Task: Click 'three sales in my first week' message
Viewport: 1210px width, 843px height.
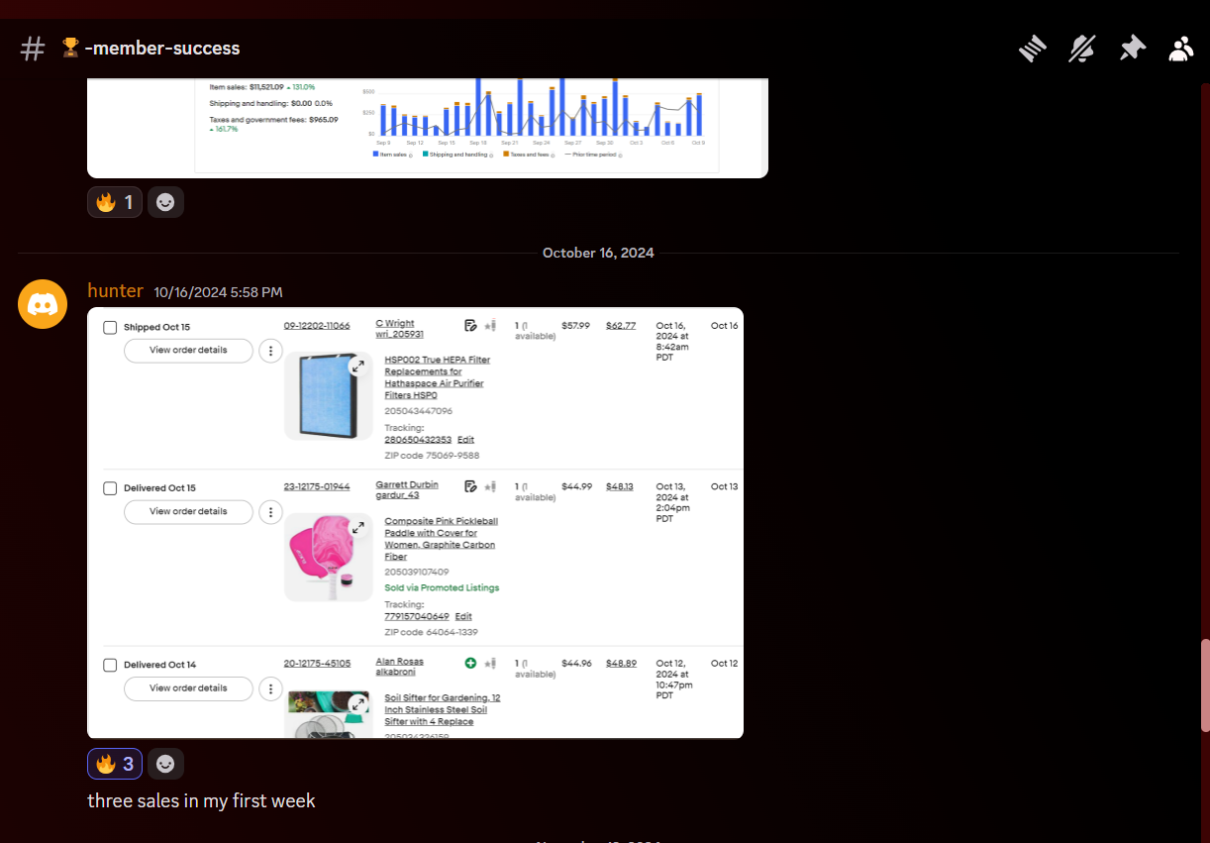Action: tap(201, 800)
